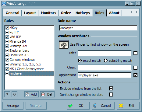Toggle the Miranda IM rule checkbox
The image size is (142, 112).
pos(7,41)
